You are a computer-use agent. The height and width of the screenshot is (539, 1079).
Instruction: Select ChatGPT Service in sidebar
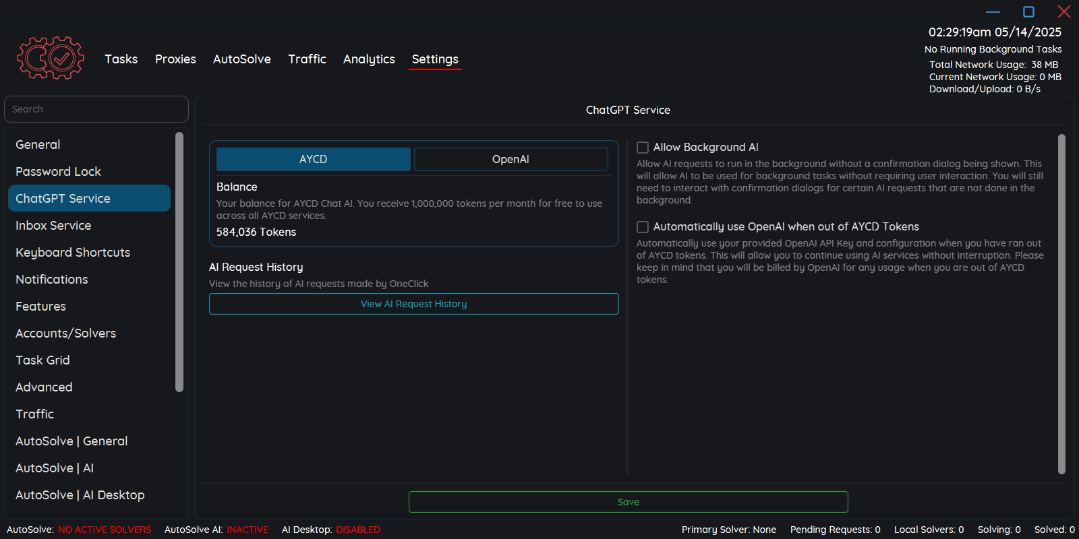click(89, 198)
